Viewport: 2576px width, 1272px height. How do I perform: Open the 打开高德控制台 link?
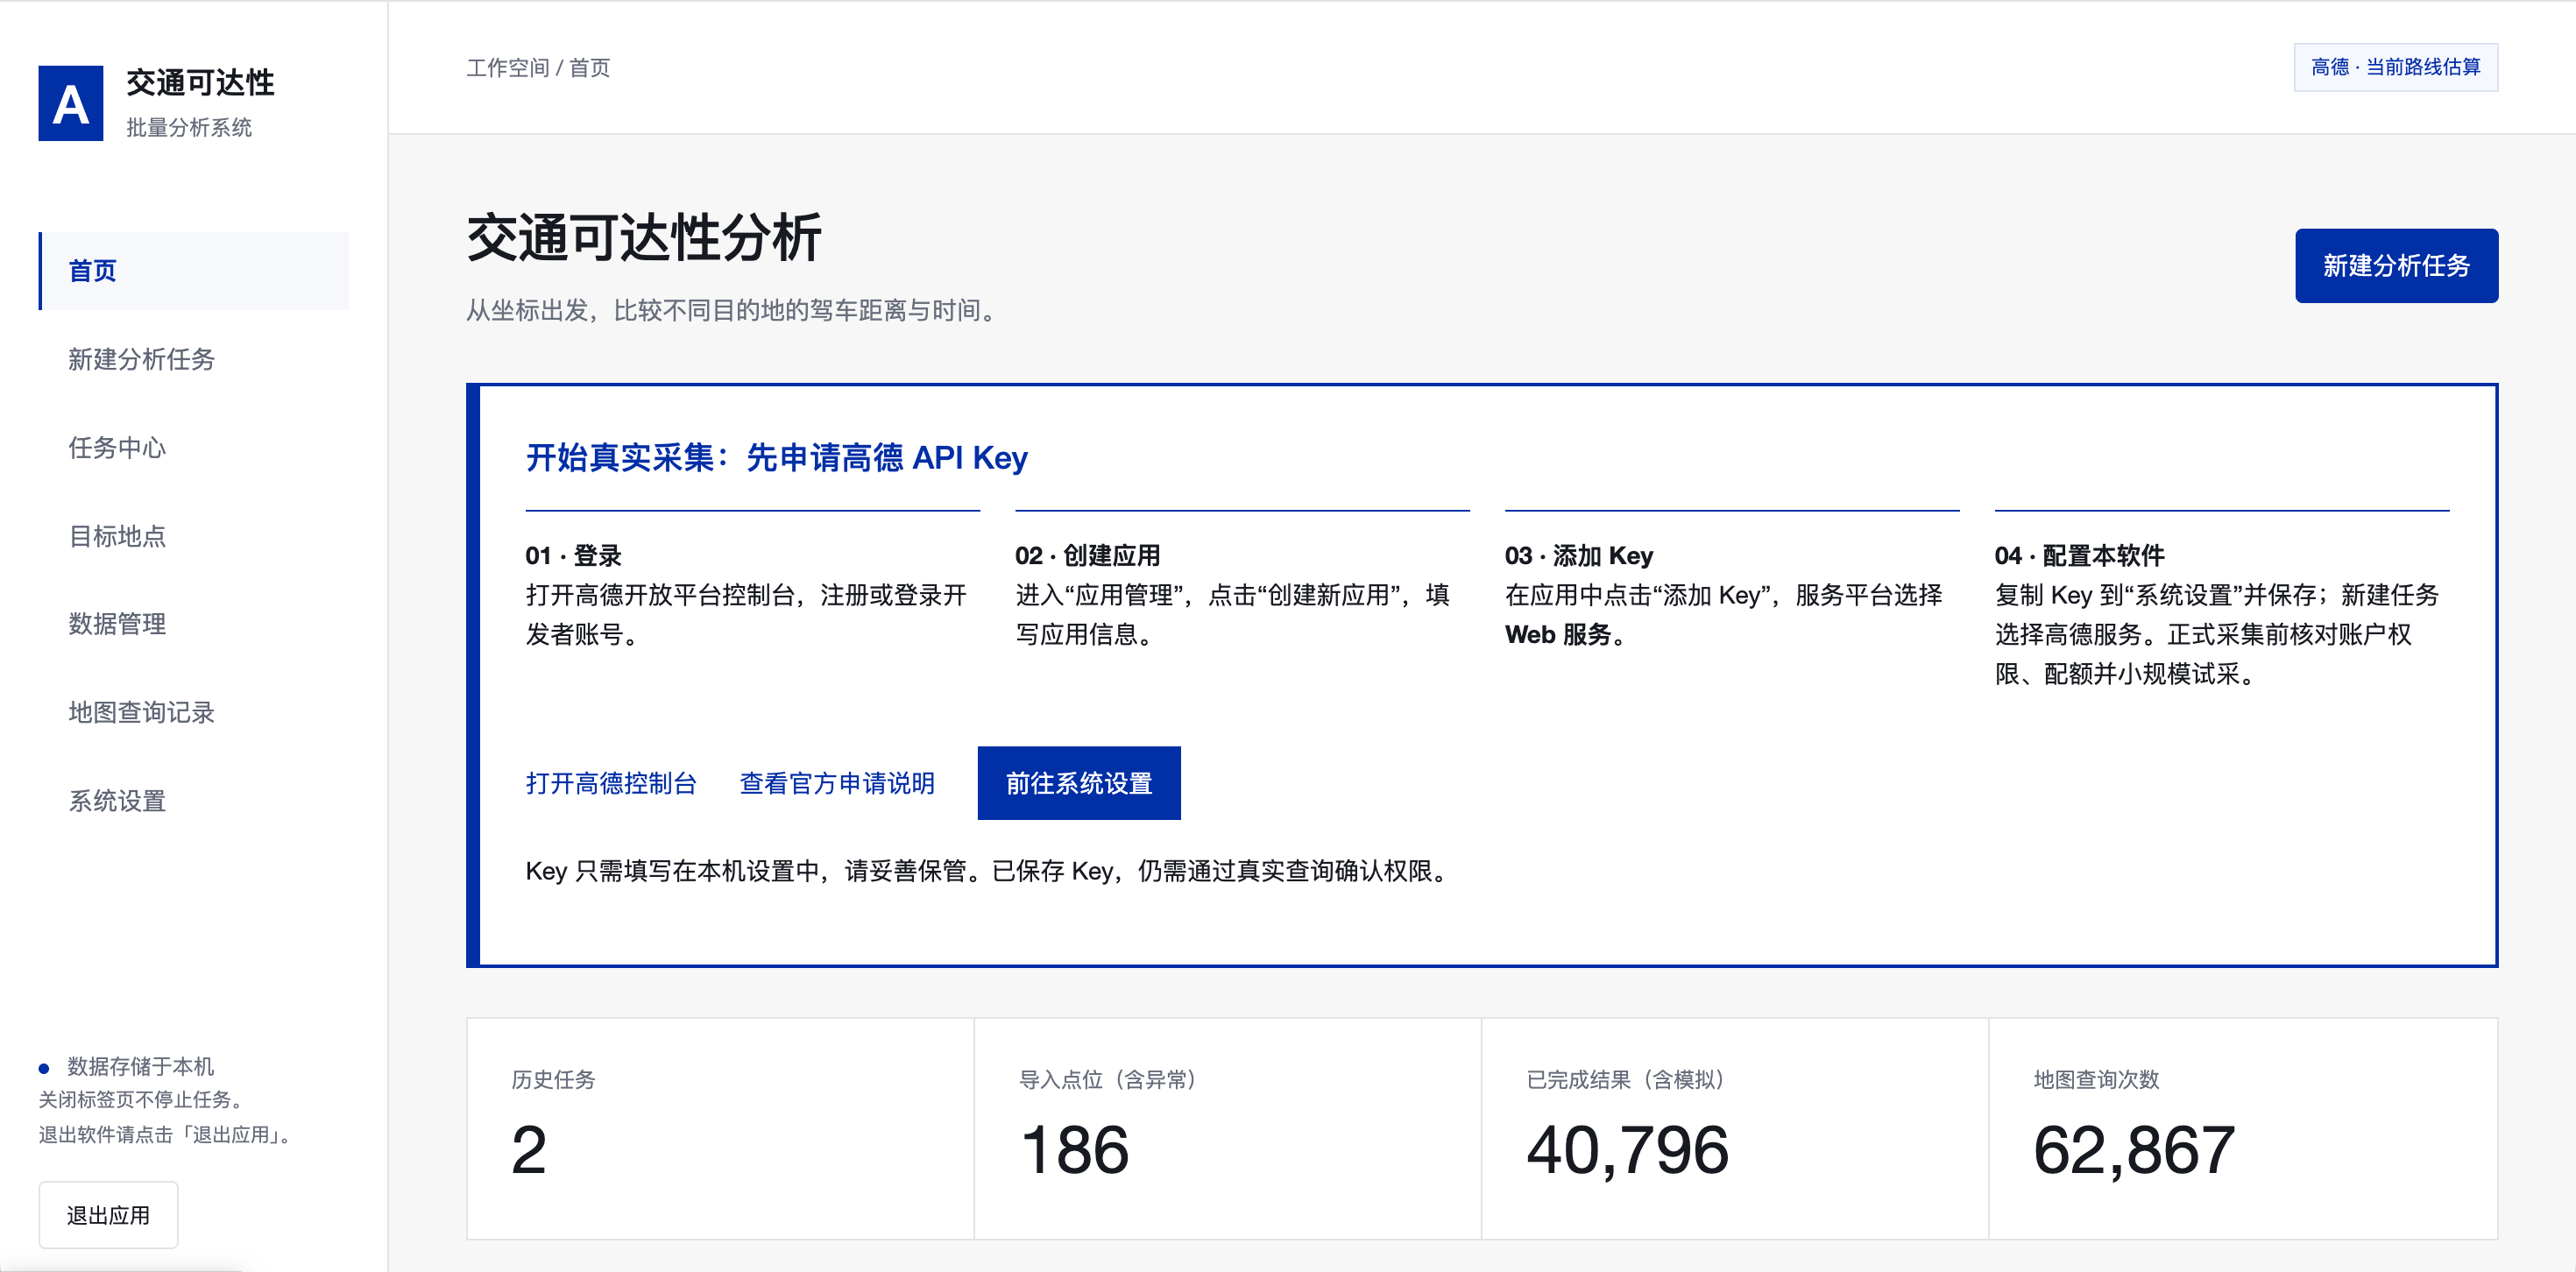611,783
